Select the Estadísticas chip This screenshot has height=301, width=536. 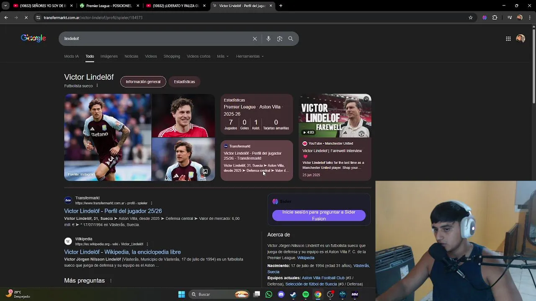(184, 82)
